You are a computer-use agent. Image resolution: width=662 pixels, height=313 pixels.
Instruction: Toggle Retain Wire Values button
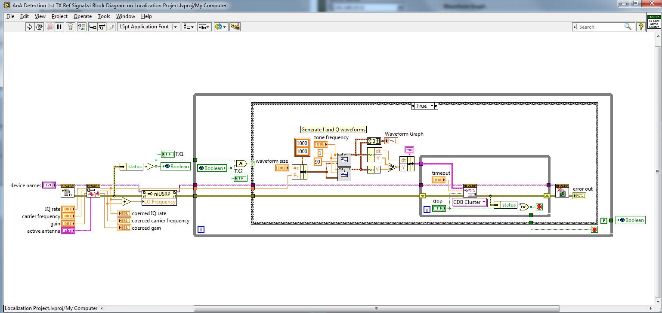(x=81, y=27)
